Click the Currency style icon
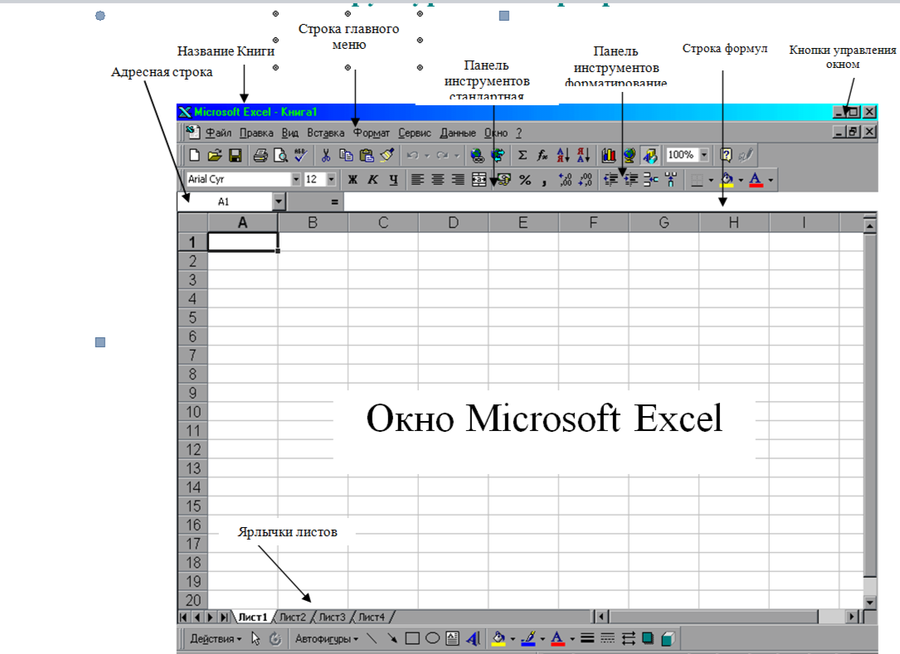This screenshot has height=654, width=900. coord(504,180)
